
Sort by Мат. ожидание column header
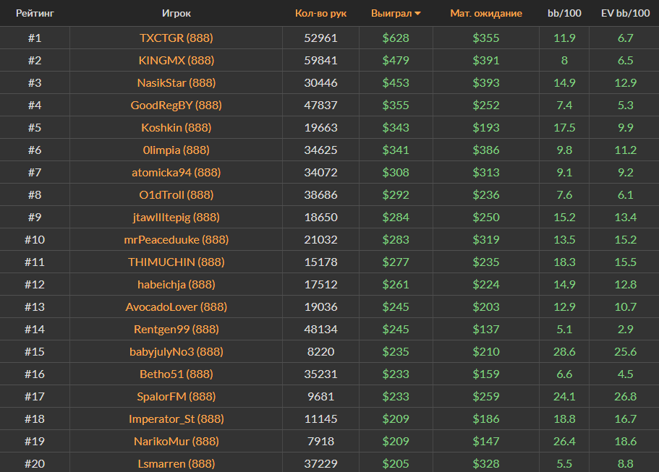tap(485, 13)
